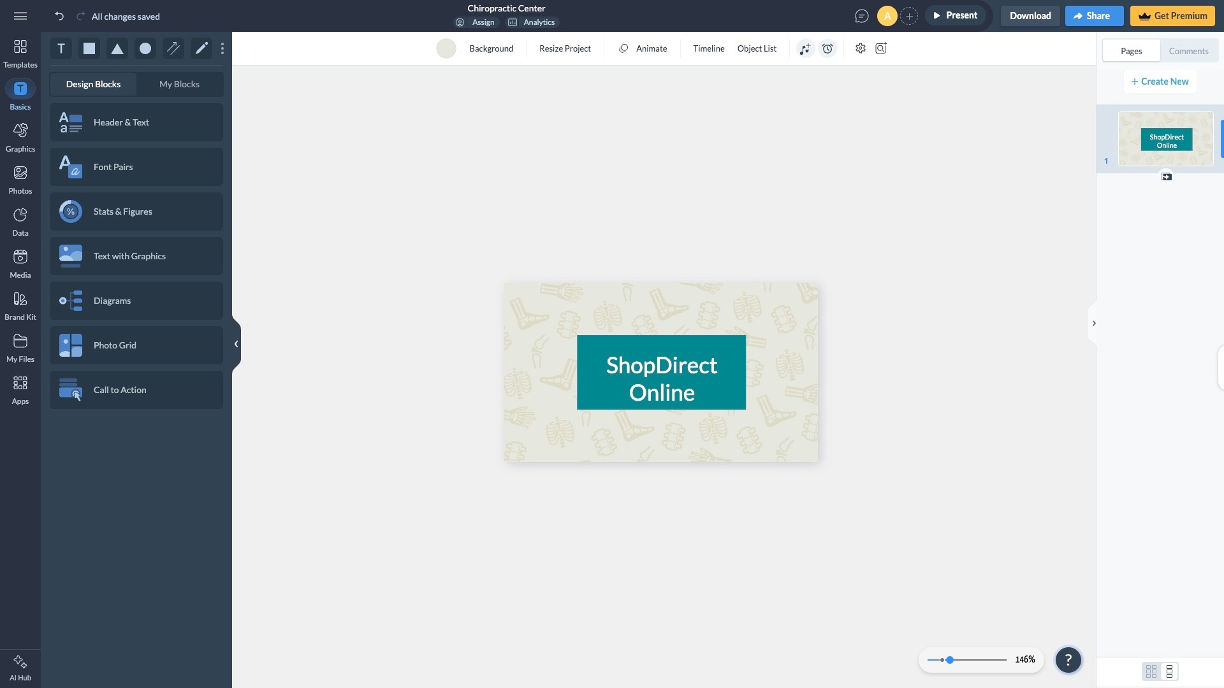This screenshot has width=1224, height=688.
Task: Click the Chiropractic Center project title
Action: [506, 8]
